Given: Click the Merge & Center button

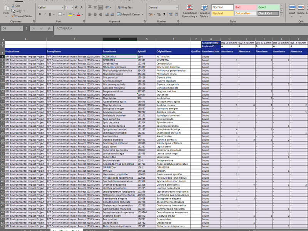Looking at the screenshot, I should pyautogui.click(x=129, y=14).
